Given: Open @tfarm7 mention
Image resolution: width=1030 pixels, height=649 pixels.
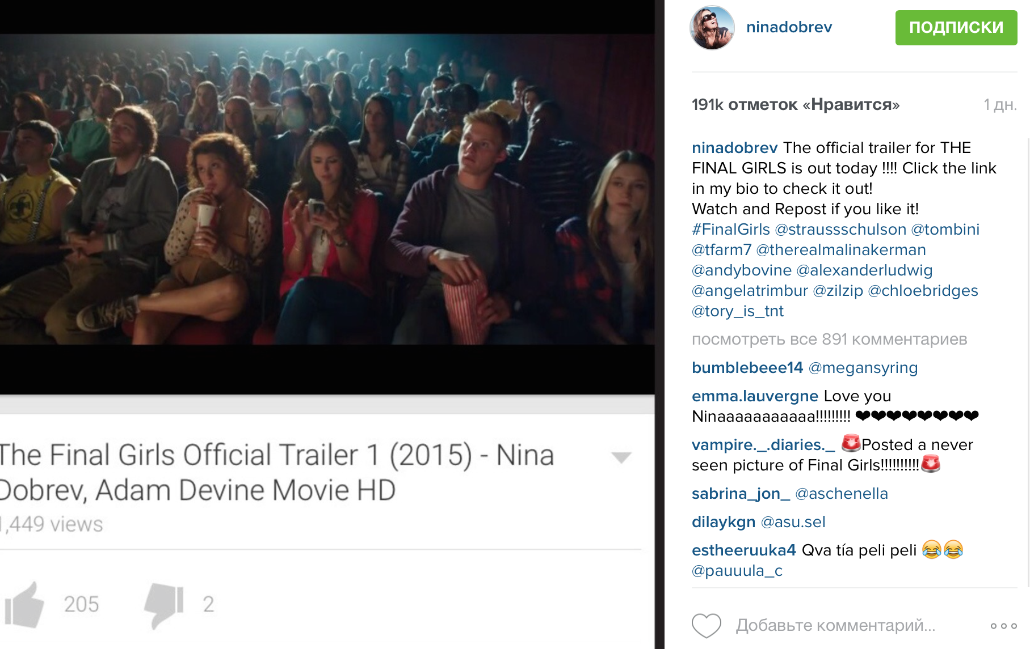Looking at the screenshot, I should click(x=721, y=250).
